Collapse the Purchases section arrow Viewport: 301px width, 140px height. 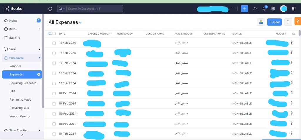(x=39, y=58)
